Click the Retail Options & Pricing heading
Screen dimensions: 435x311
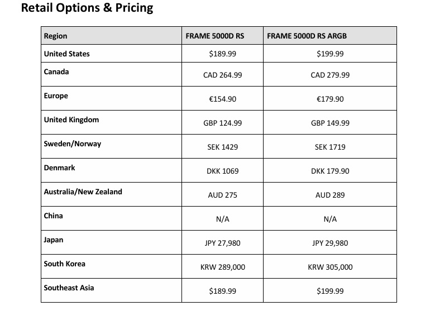coord(87,8)
